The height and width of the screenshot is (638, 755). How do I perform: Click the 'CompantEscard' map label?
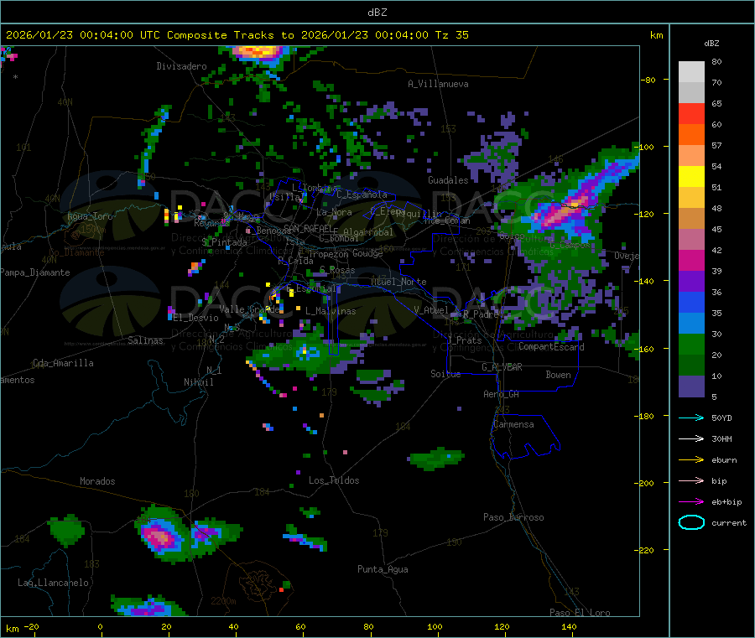pyautogui.click(x=551, y=346)
